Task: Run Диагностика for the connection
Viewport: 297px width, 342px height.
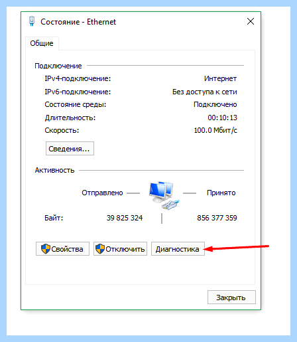Action: (x=178, y=249)
